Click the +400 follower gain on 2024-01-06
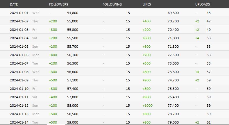This screenshot has height=125, width=229. coord(53,55)
